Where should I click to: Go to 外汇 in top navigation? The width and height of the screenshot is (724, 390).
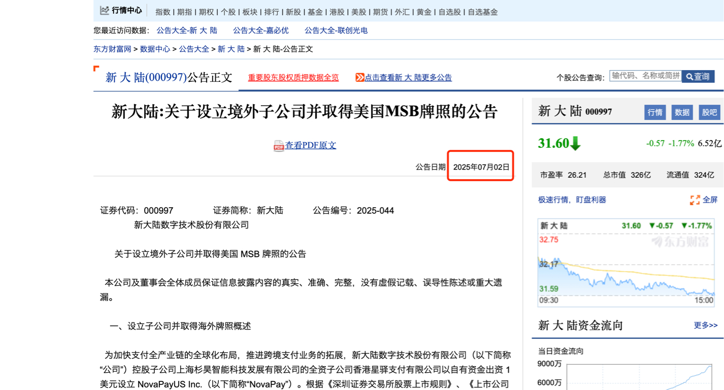point(402,12)
